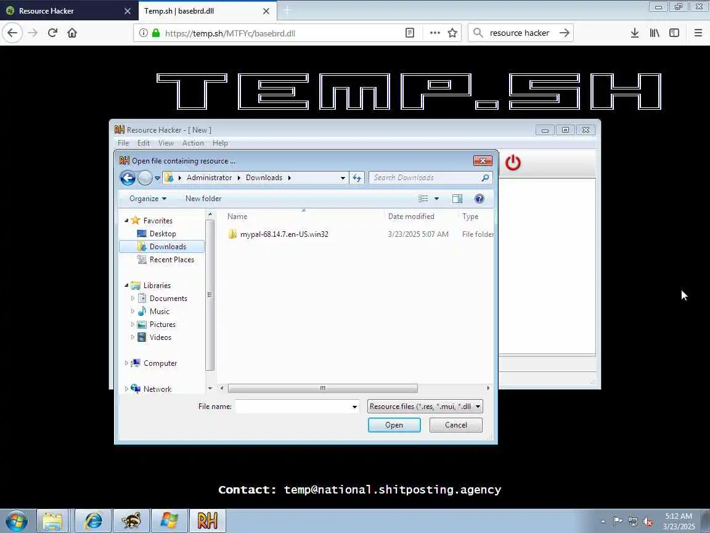Expand the Documents library node
The height and width of the screenshot is (533, 710).
[x=133, y=298]
